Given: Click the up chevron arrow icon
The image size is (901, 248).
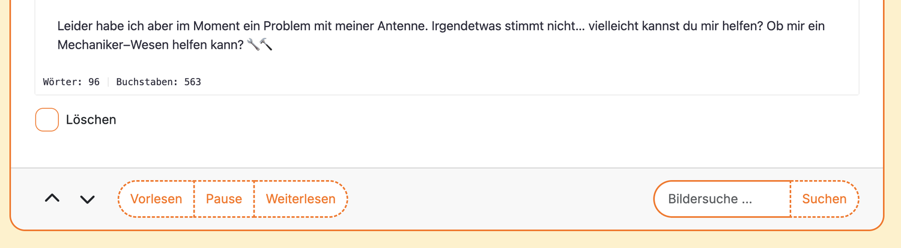Looking at the screenshot, I should pos(52,198).
